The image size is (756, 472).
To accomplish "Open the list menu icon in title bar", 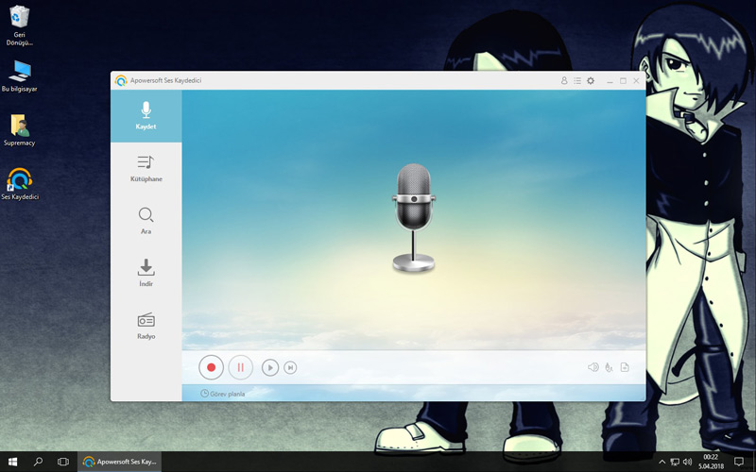I will pos(577,80).
